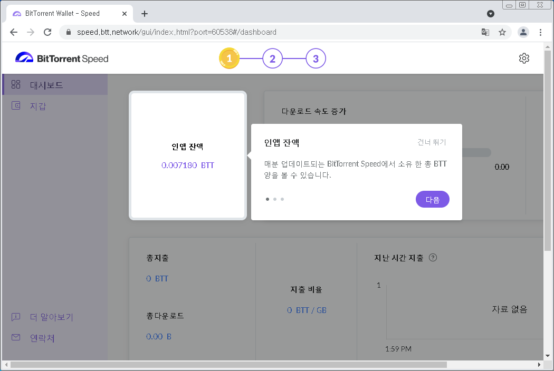Screen dimensions: 554x371
Task: Click the 연락처 envelope icon
Action: click(16, 337)
